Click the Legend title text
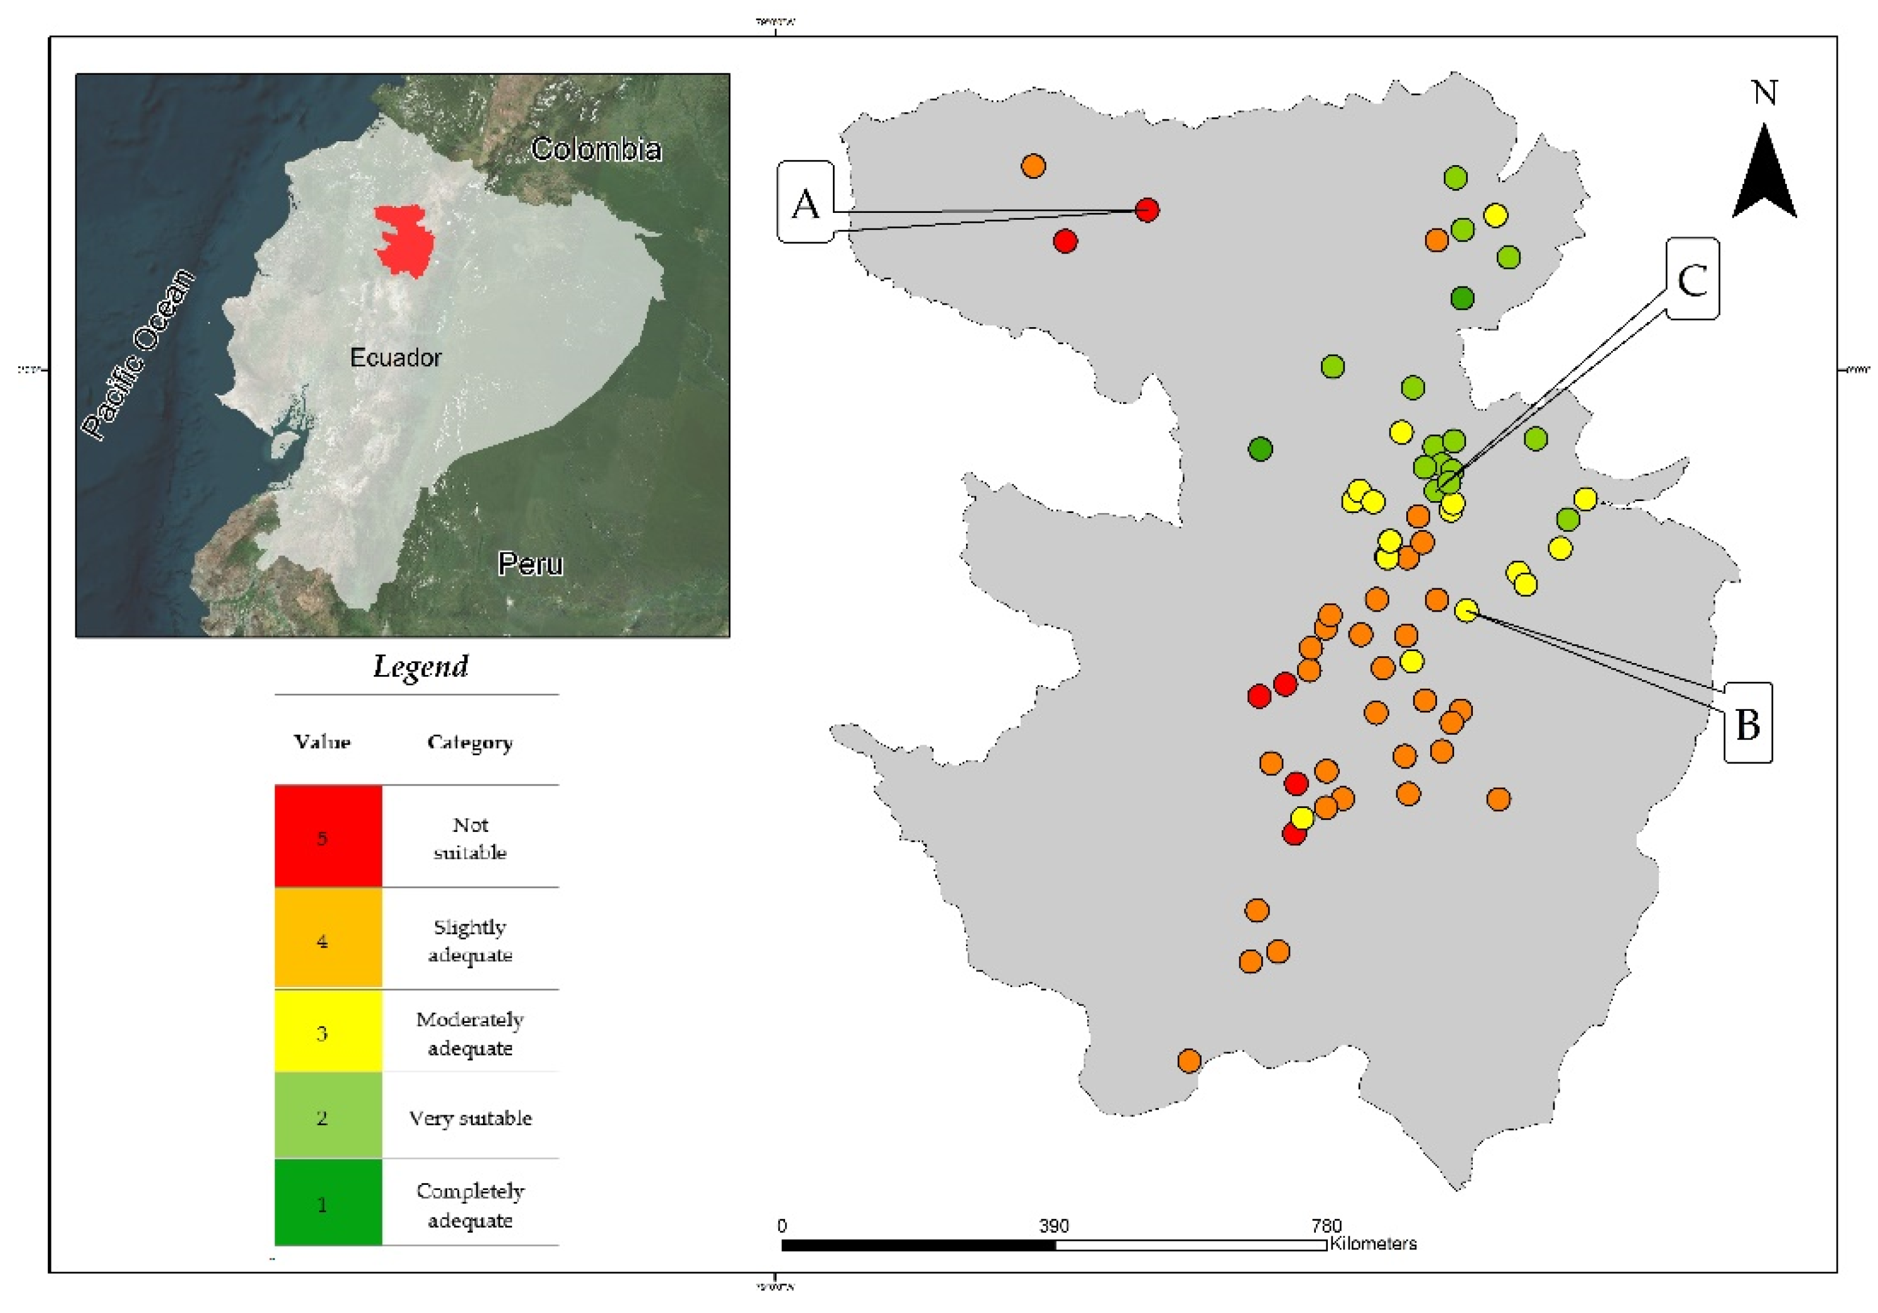 click(x=420, y=666)
